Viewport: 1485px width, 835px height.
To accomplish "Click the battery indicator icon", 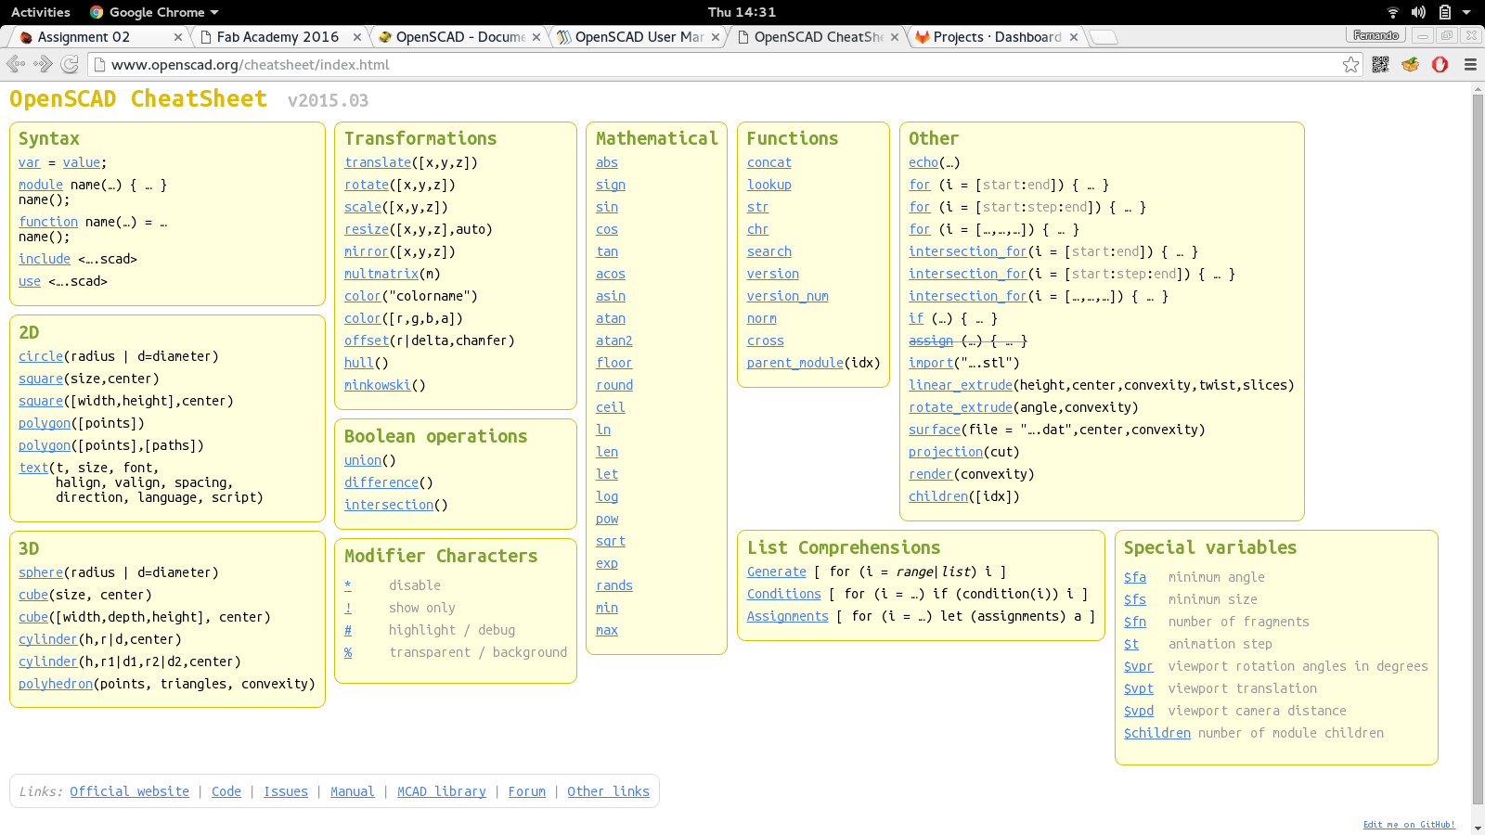I will click(1444, 12).
